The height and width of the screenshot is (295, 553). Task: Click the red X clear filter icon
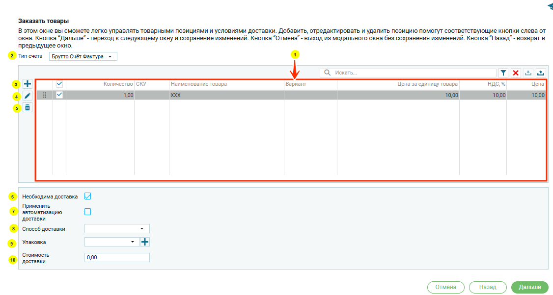pos(516,73)
